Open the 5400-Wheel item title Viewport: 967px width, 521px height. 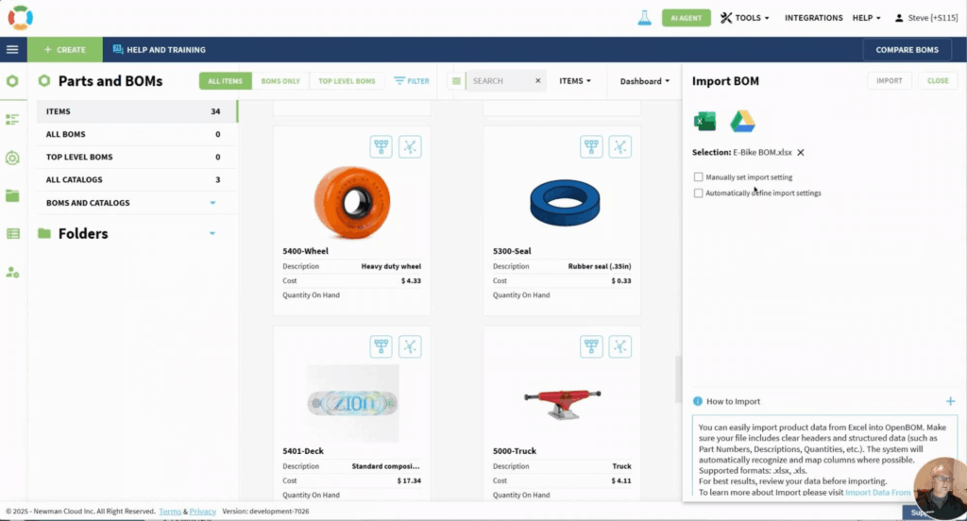pyautogui.click(x=305, y=251)
